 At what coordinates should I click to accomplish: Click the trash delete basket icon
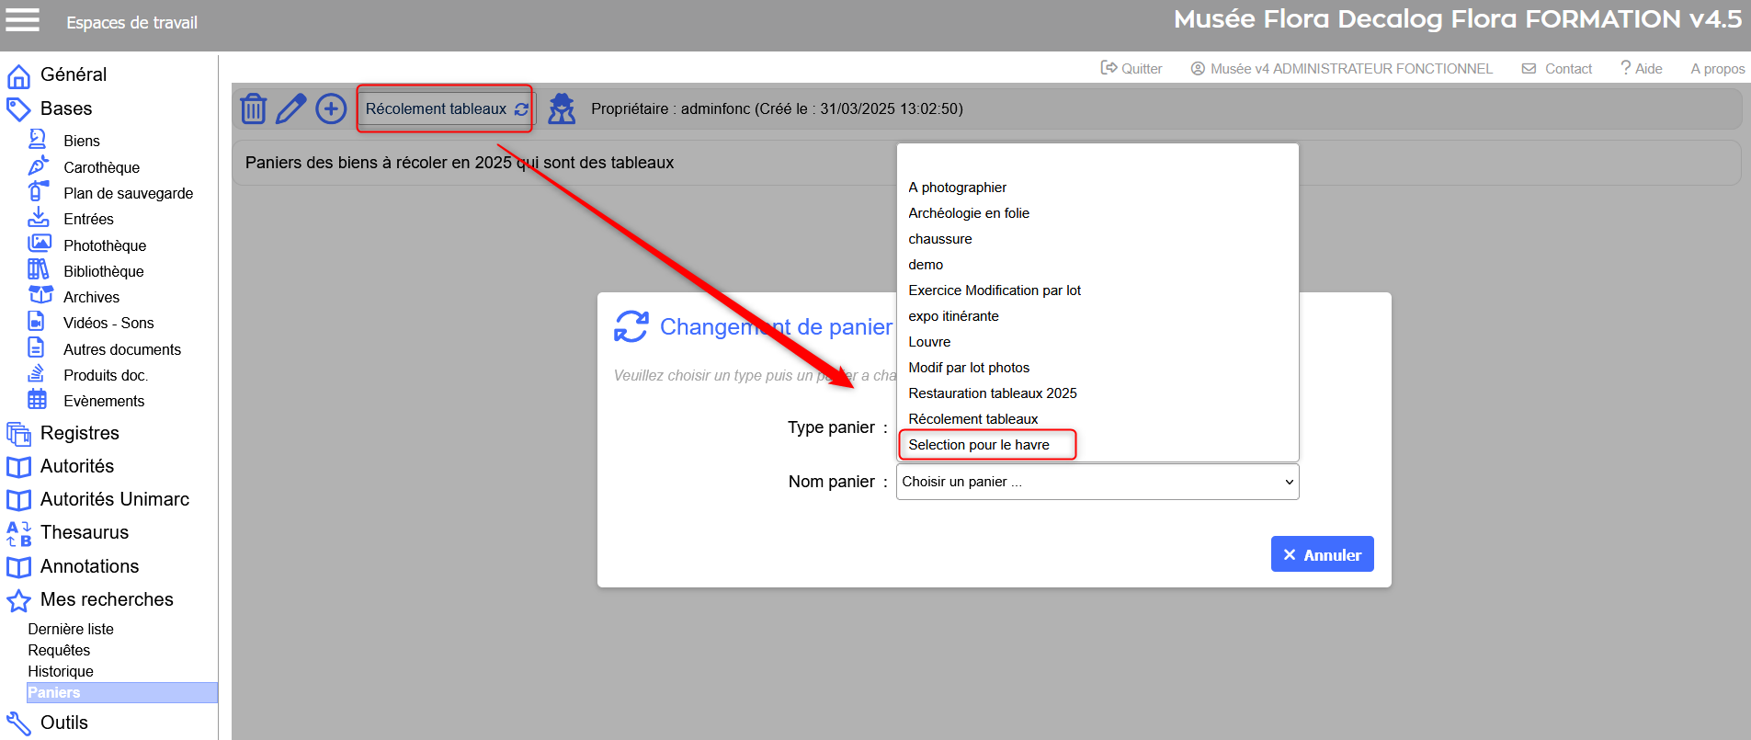click(x=254, y=108)
